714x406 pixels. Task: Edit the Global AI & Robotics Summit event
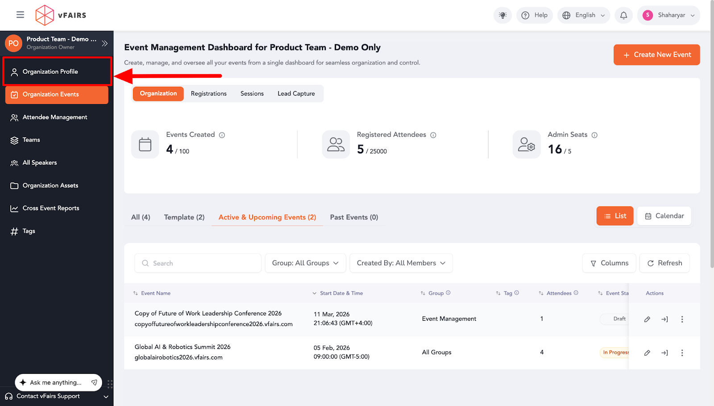647,353
